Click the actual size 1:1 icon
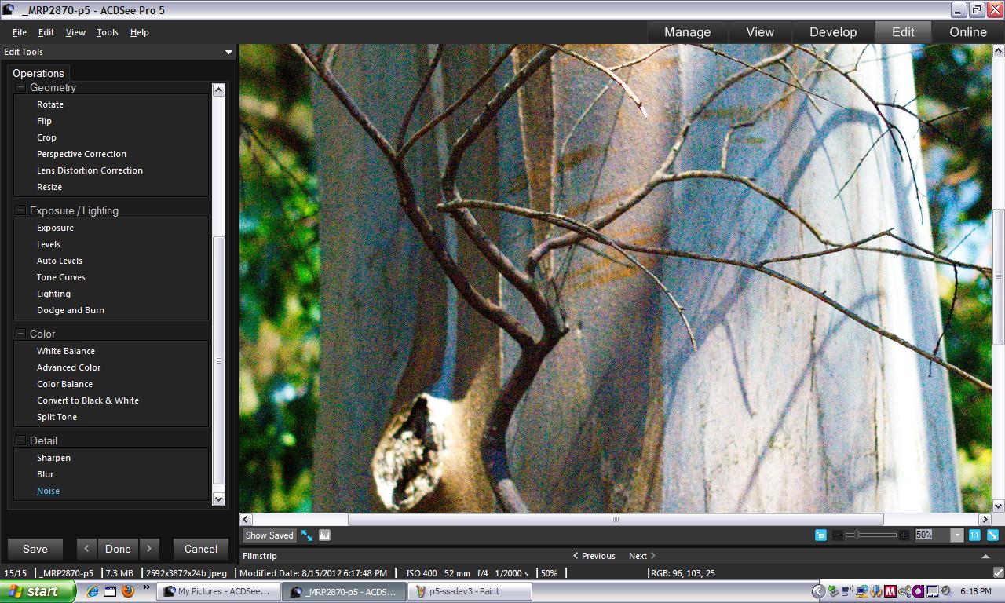Image resolution: width=1005 pixels, height=603 pixels. pos(974,535)
